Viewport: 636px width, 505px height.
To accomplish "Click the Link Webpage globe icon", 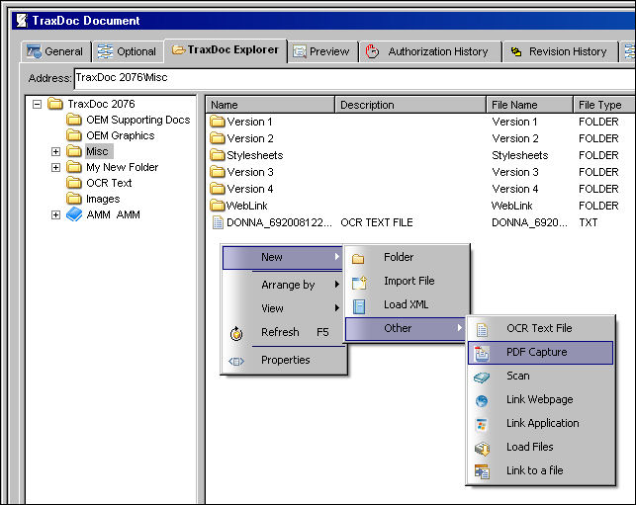I will pyautogui.click(x=482, y=401).
